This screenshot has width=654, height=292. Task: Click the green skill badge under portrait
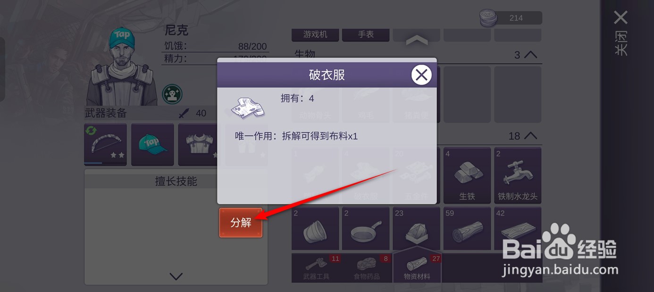[172, 94]
